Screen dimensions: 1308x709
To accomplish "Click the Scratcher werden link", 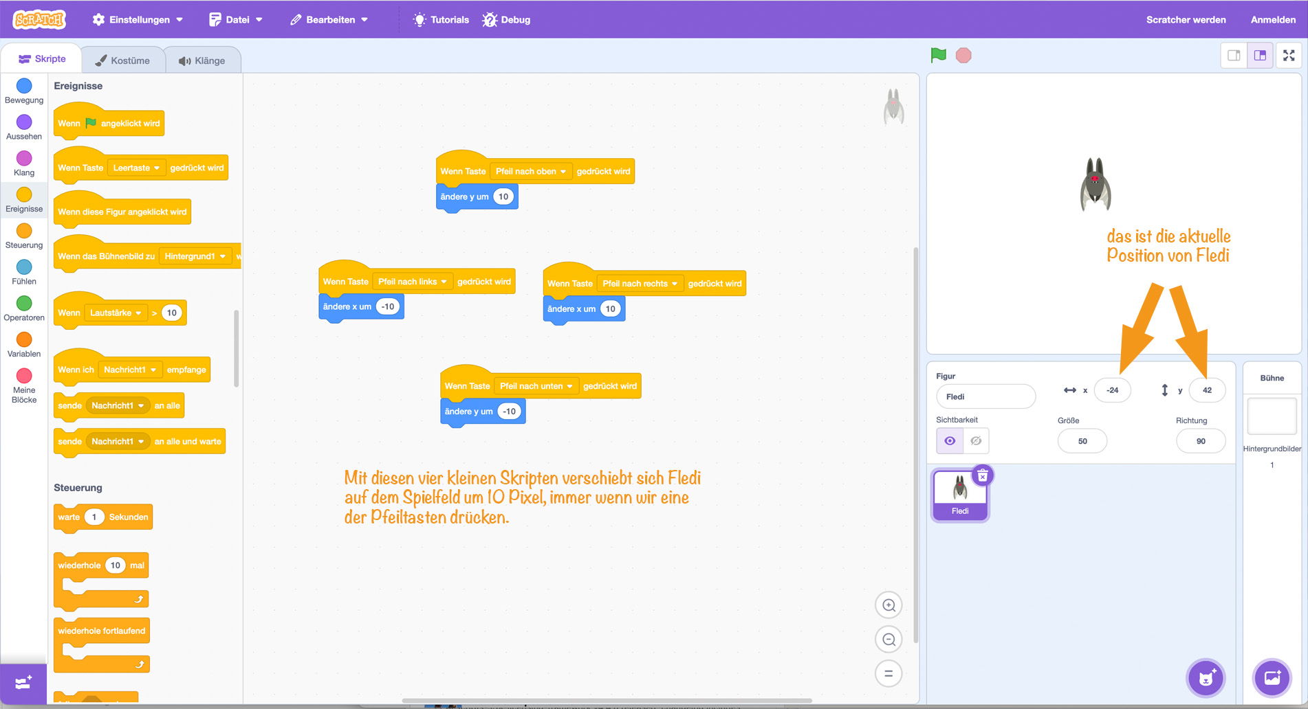I will pos(1186,20).
